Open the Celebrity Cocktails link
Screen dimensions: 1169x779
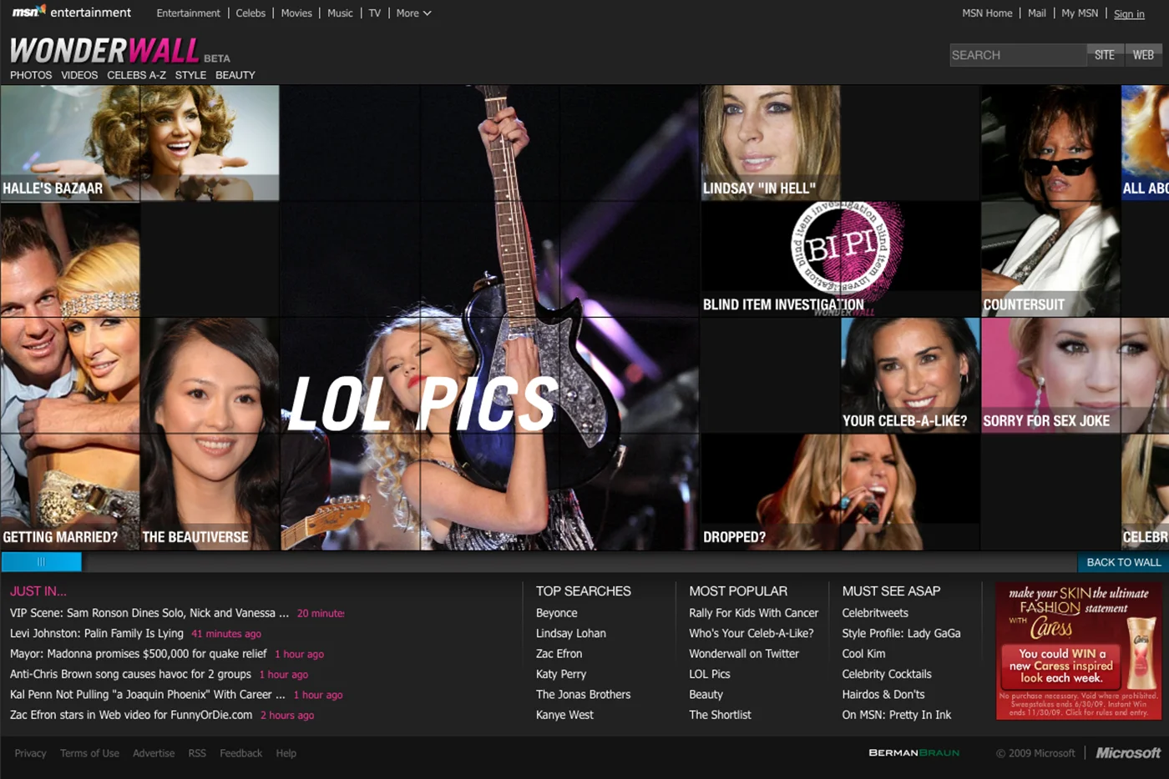coord(887,674)
